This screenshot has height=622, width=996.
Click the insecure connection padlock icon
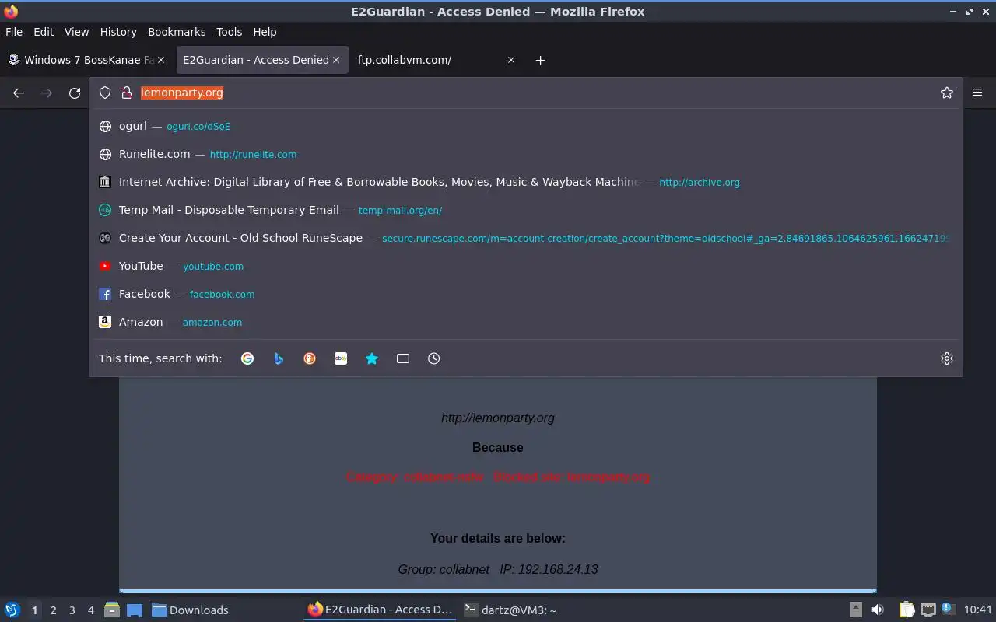(x=127, y=93)
